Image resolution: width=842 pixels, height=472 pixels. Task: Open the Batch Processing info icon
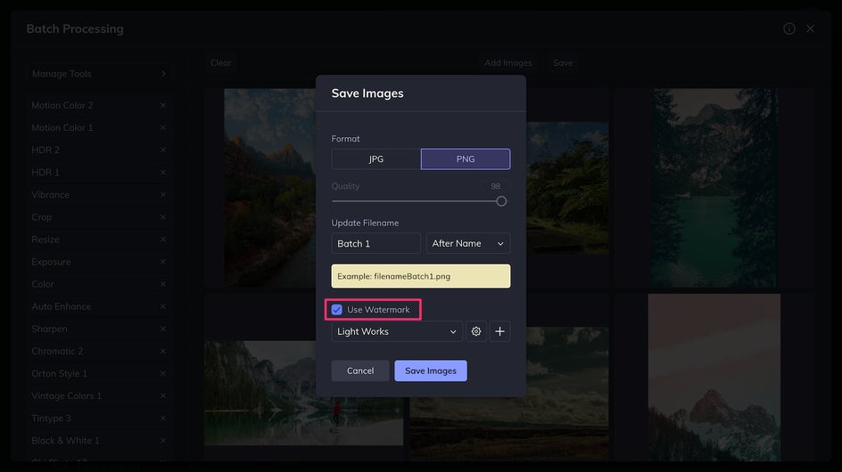[x=789, y=28]
